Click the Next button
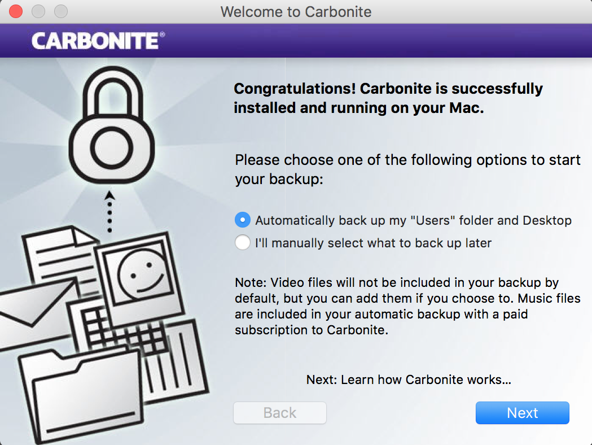This screenshot has height=445, width=592. click(522, 413)
